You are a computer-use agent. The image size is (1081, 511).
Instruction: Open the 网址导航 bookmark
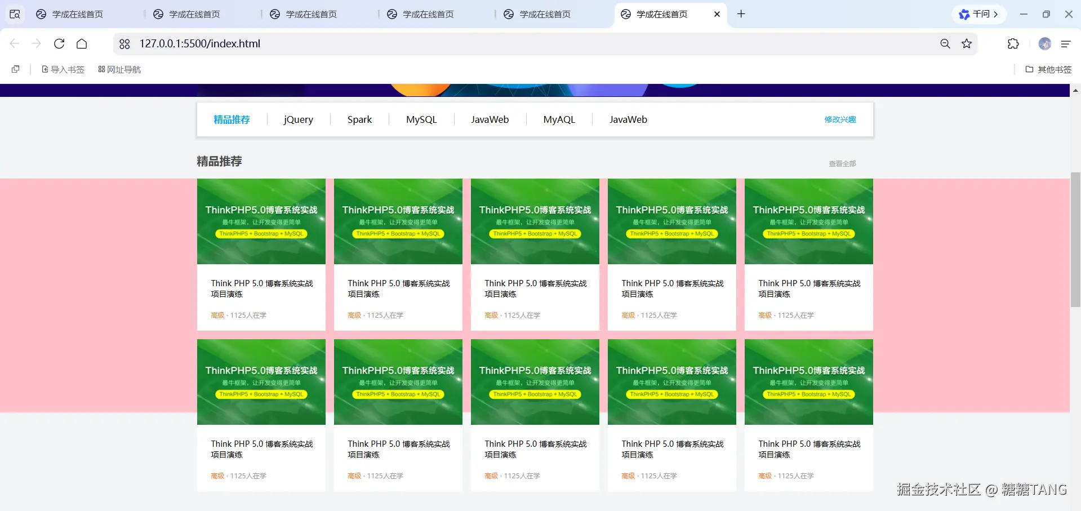[119, 69]
